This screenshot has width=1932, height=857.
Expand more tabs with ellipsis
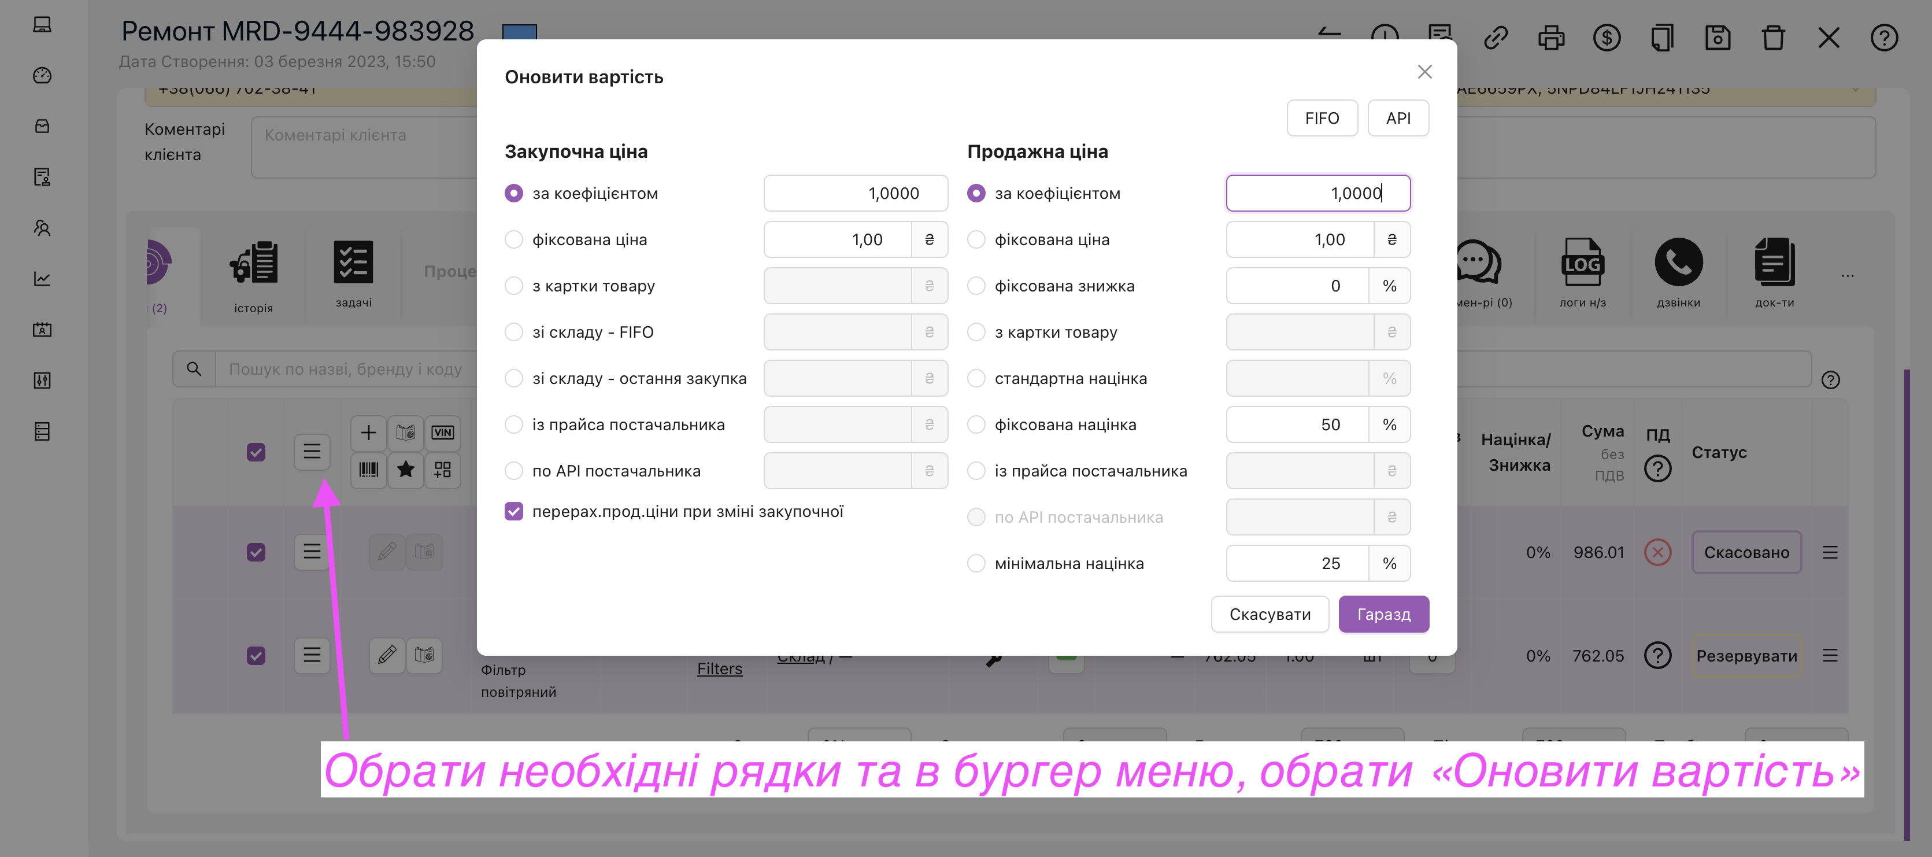[x=1847, y=275]
